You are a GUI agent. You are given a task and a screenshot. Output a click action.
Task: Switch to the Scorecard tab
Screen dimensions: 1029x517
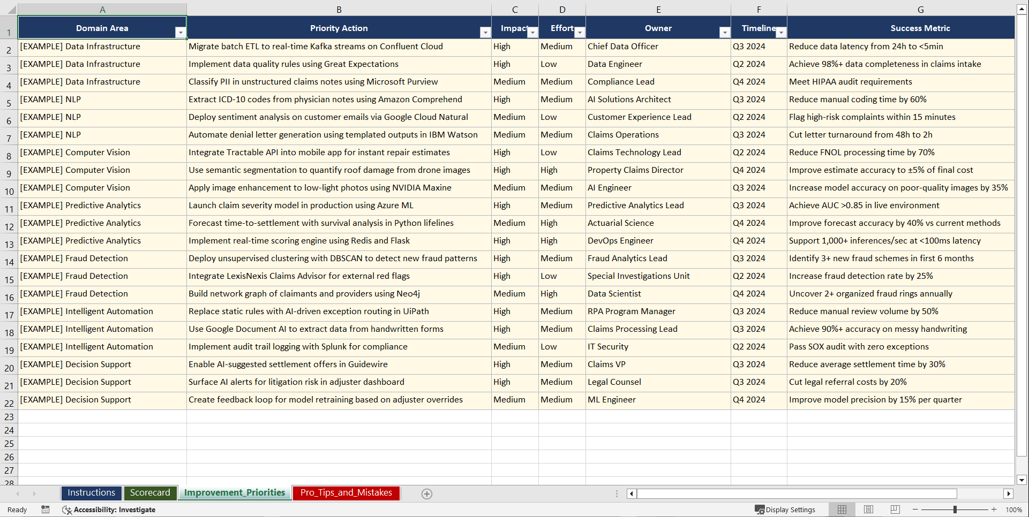[x=150, y=493]
